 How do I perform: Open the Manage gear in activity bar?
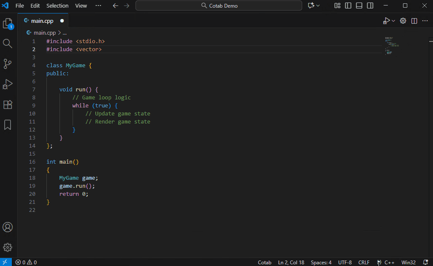(x=8, y=247)
